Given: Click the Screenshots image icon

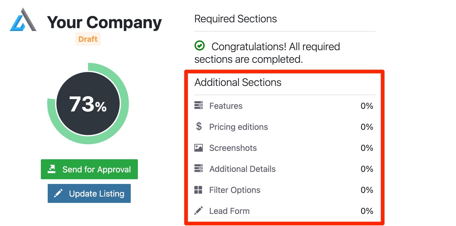Looking at the screenshot, I should point(198,148).
